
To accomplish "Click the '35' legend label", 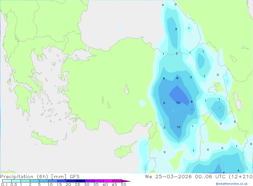I will [x=96, y=184].
